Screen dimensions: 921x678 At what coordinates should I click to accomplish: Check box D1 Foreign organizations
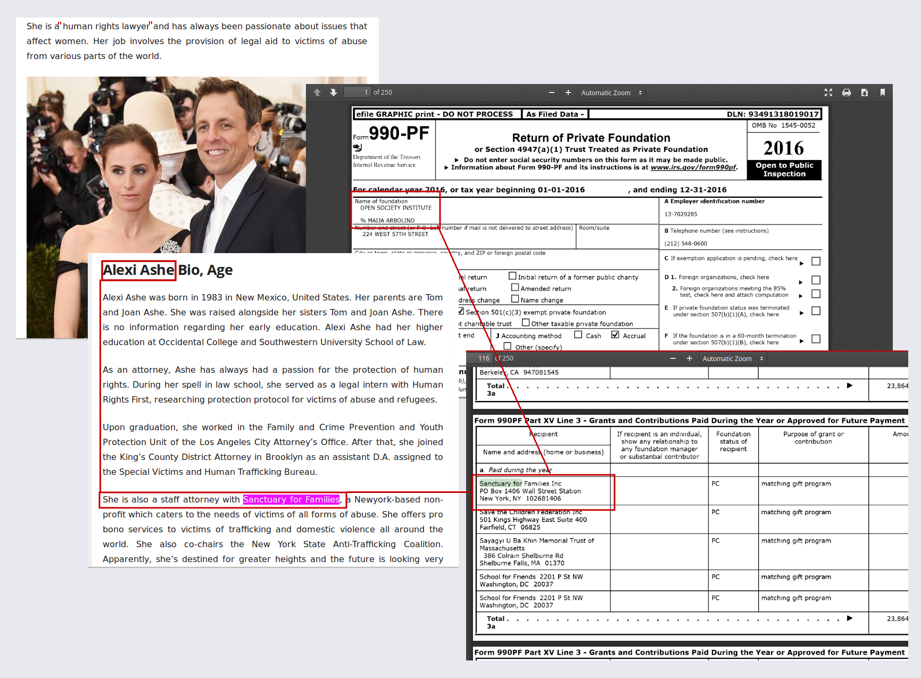pyautogui.click(x=816, y=280)
